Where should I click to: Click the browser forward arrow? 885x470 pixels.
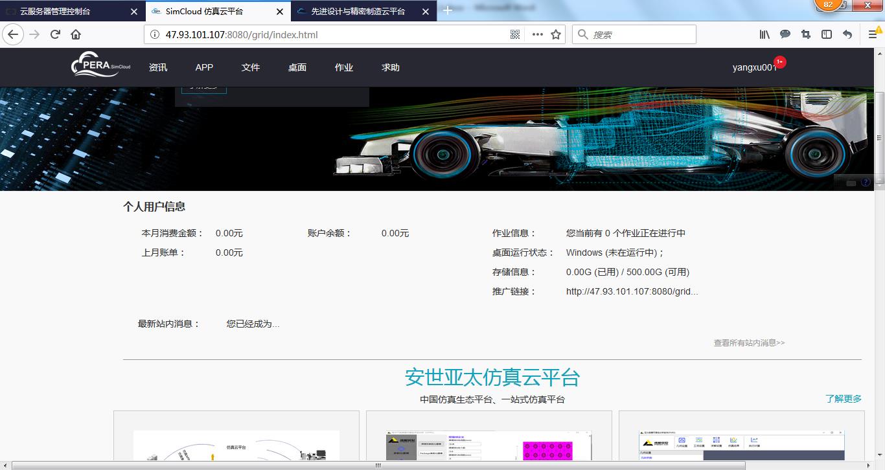point(34,34)
